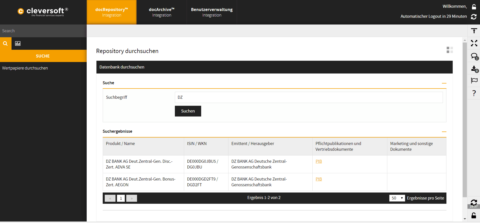This screenshot has width=480, height=223.
Task: Open help via the question mark icon
Action: pyautogui.click(x=474, y=93)
